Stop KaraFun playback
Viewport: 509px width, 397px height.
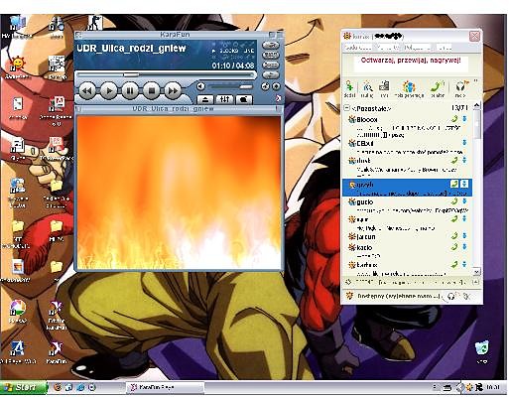coord(152,90)
